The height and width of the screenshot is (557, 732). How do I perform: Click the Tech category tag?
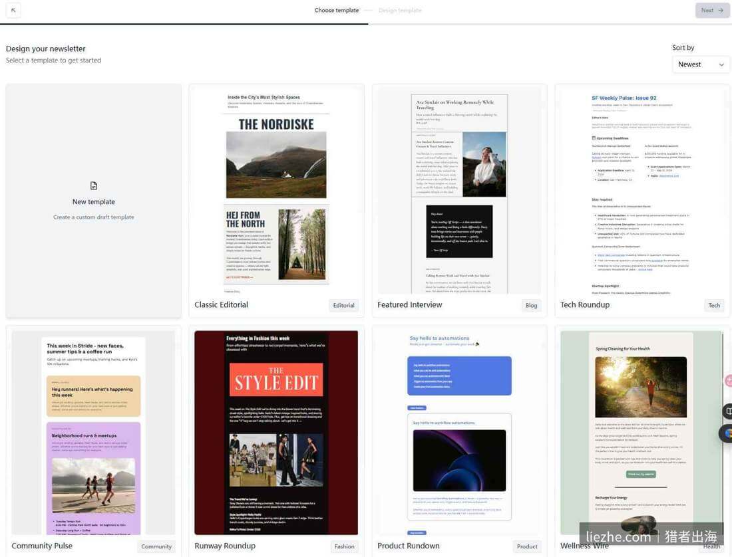[714, 305]
